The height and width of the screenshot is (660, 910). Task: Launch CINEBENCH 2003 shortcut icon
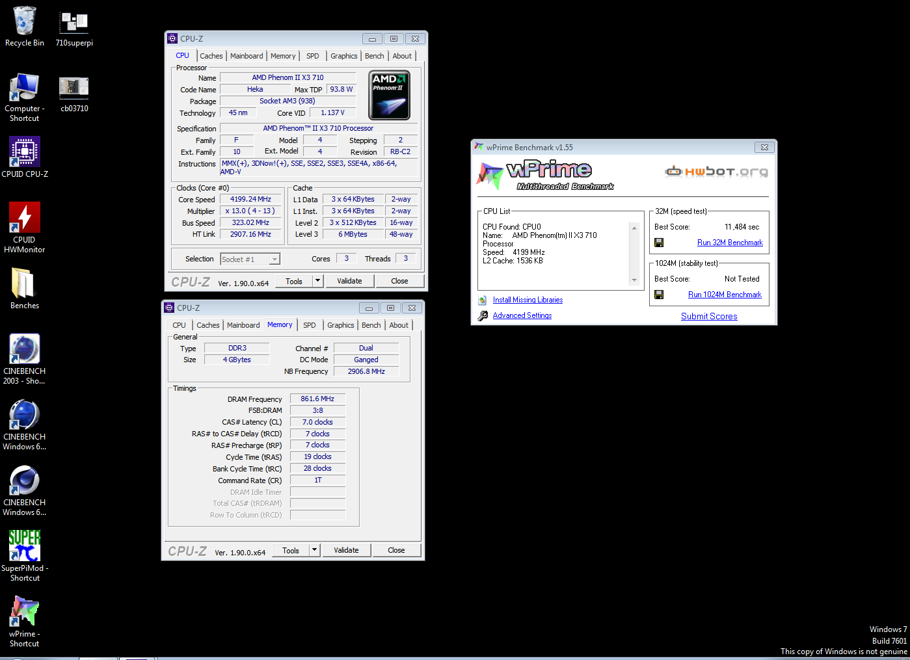tap(25, 349)
